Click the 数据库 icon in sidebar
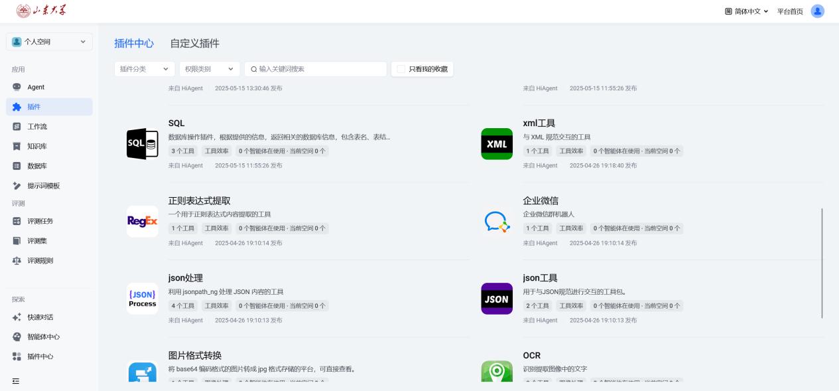 17,166
